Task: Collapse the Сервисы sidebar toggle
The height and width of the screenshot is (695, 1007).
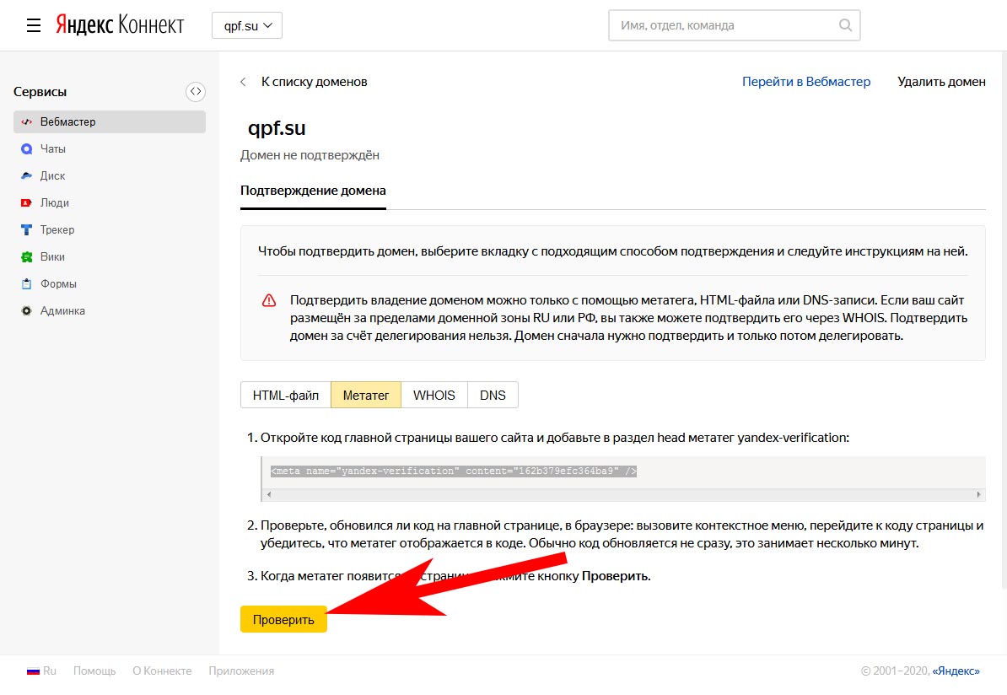Action: click(195, 92)
